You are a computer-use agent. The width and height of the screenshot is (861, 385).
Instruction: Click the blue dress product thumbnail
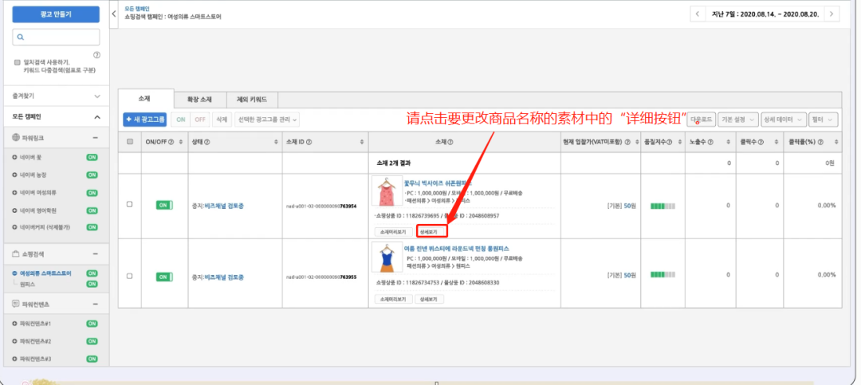click(x=386, y=257)
